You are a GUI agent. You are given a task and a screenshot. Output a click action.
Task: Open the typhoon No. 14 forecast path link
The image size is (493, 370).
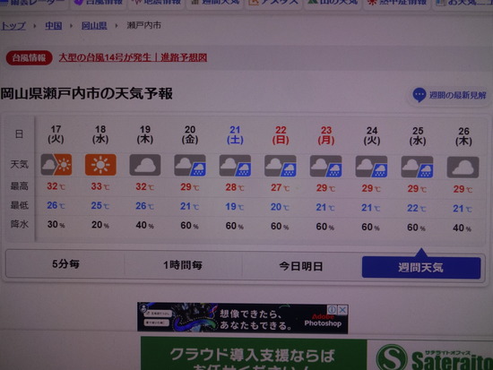coord(133,57)
